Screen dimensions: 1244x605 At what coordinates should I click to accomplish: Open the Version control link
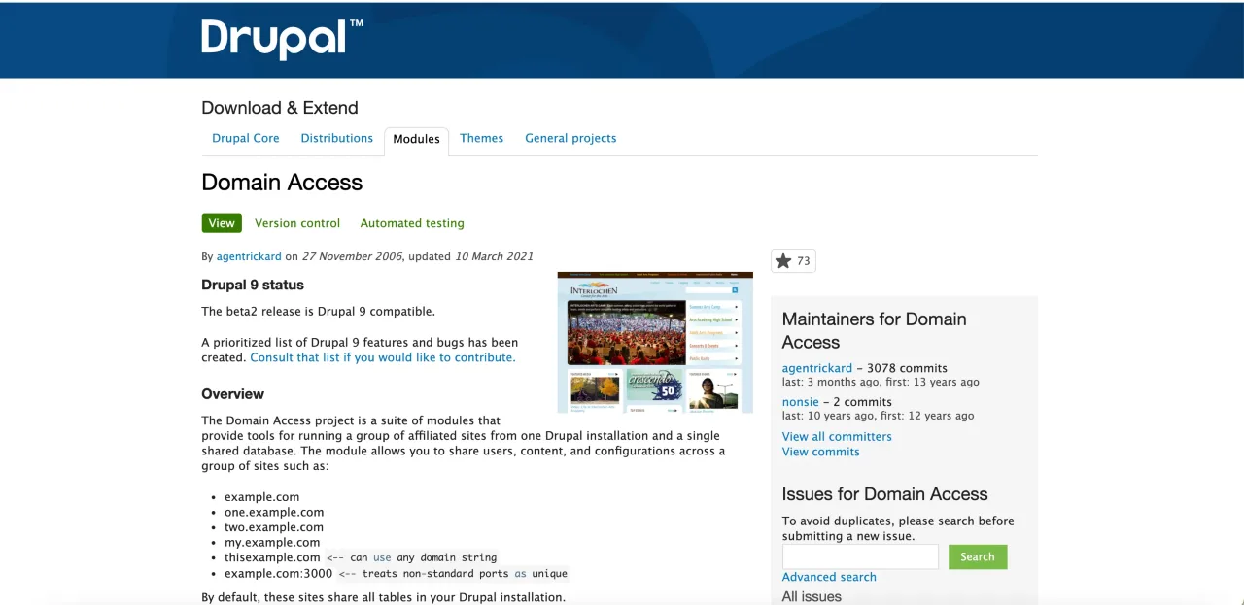297,223
